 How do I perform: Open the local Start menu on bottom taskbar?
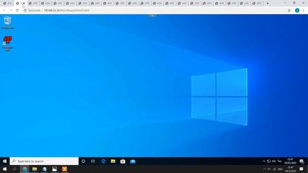(x=5, y=169)
